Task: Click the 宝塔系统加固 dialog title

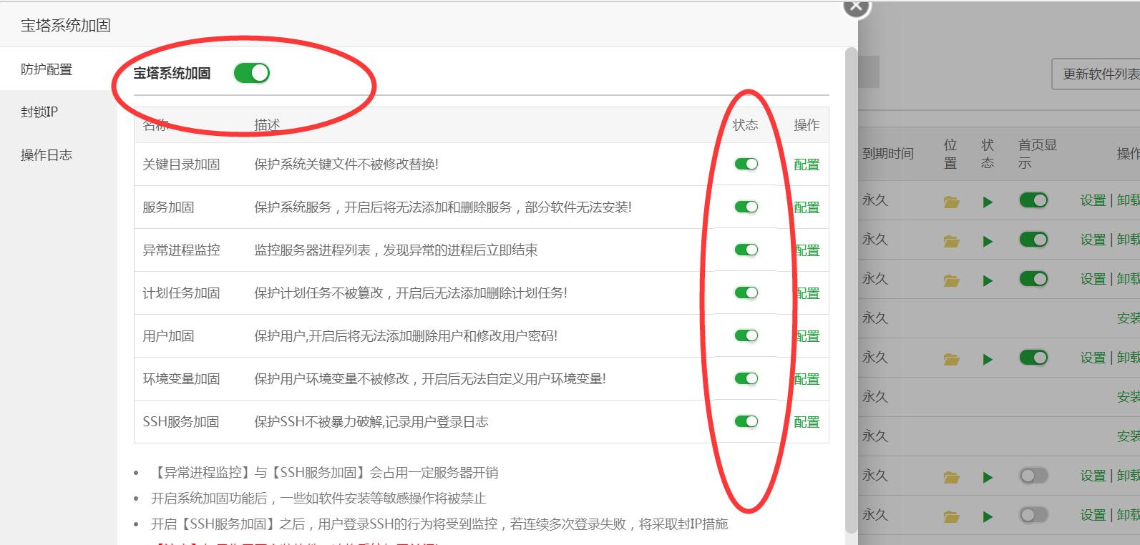Action: coord(65,26)
